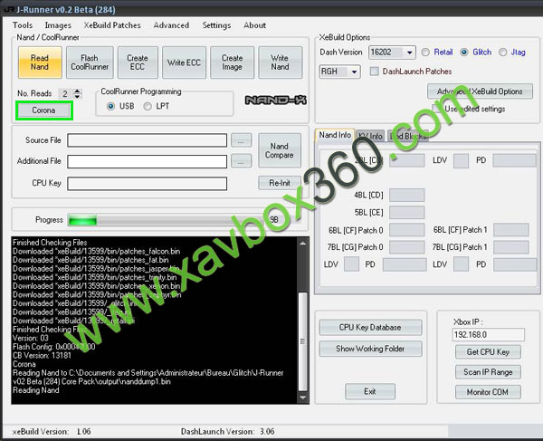543x441 pixels.
Task: Click the log scrollbar down arrow
Action: [x=302, y=398]
